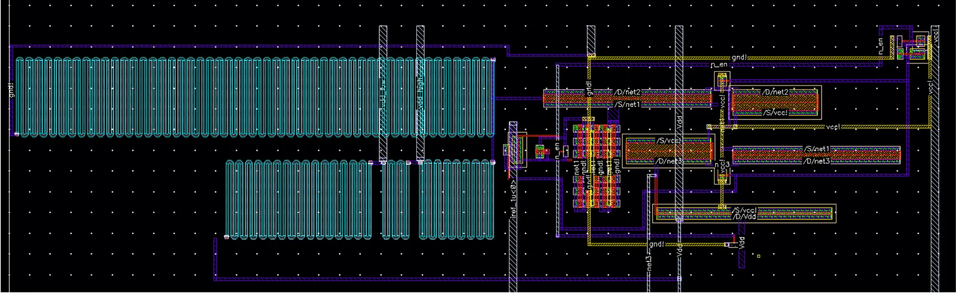Image resolution: width=956 pixels, height=293 pixels.
Task: Select the /D/Vdd label on bottom transistor
Action: tap(744, 216)
